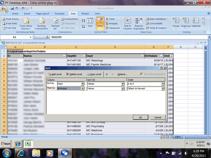Toggle My data has headers checkbox
This screenshot has width=211, height=158.
141,74
